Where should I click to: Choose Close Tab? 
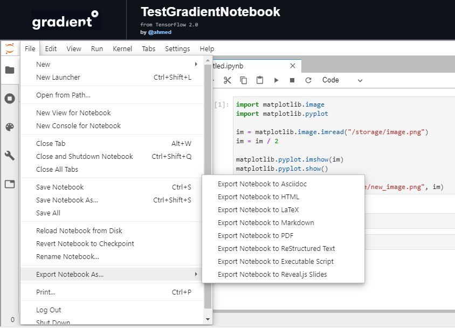112,143
